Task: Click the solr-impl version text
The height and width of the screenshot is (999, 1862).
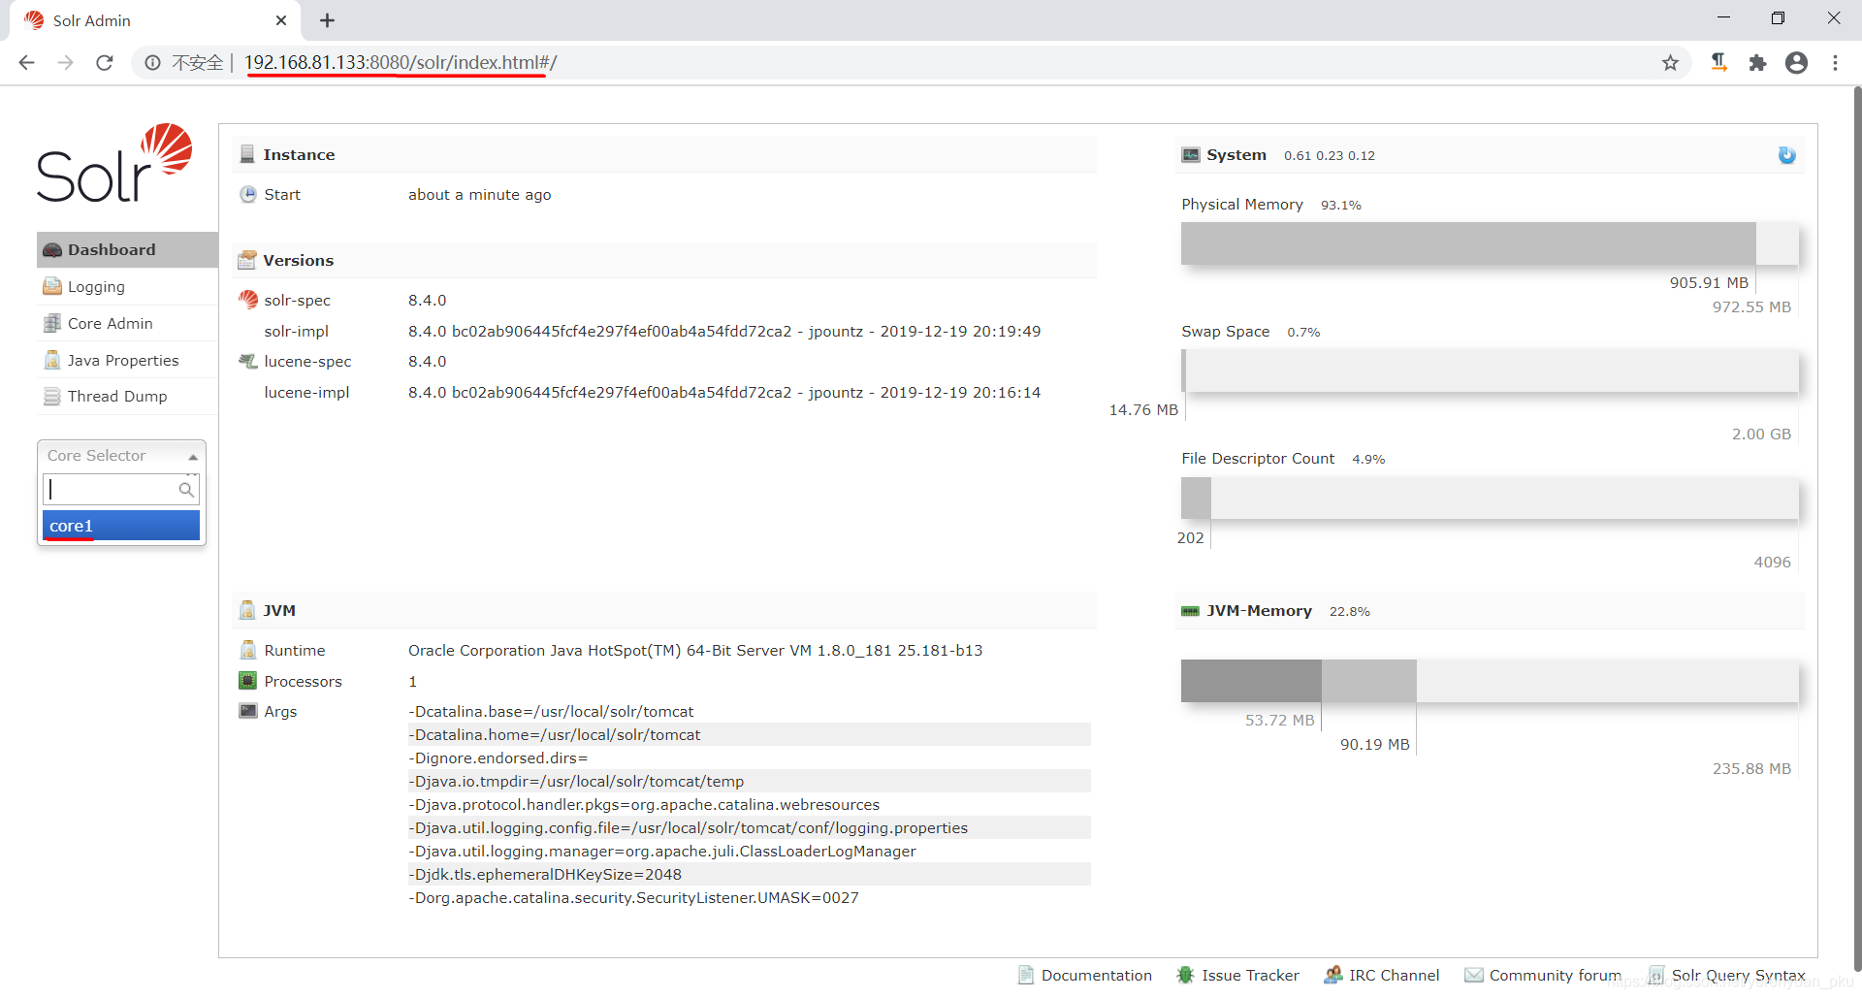Action: click(724, 331)
